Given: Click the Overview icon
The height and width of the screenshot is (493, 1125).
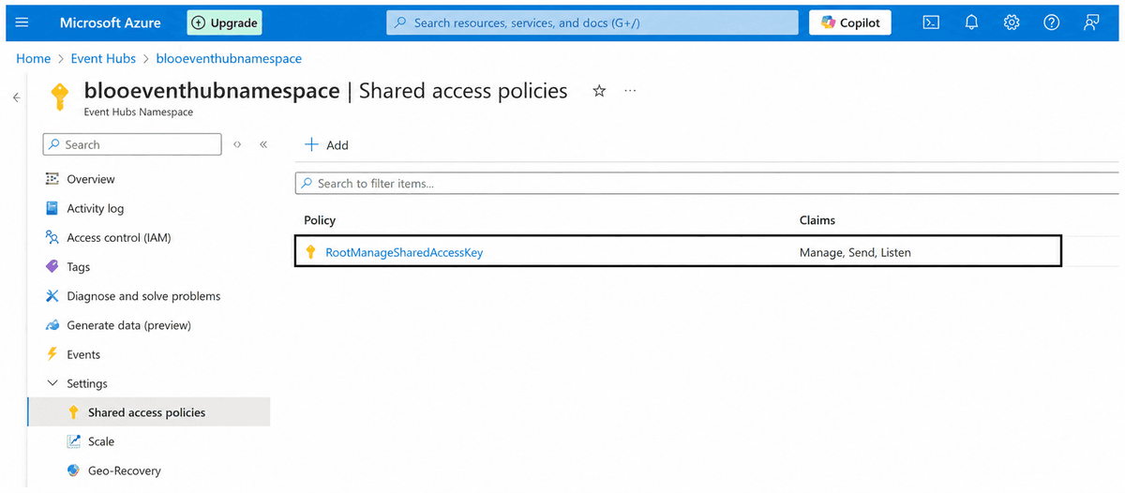Looking at the screenshot, I should coord(52,179).
